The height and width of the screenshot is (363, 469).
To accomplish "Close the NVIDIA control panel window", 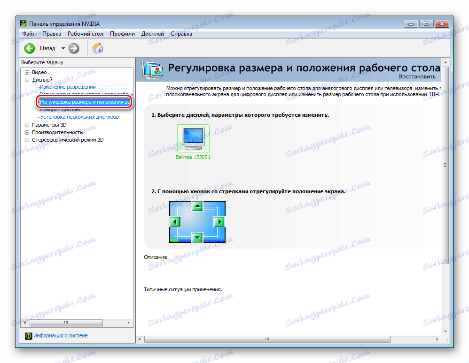I will 442,23.
